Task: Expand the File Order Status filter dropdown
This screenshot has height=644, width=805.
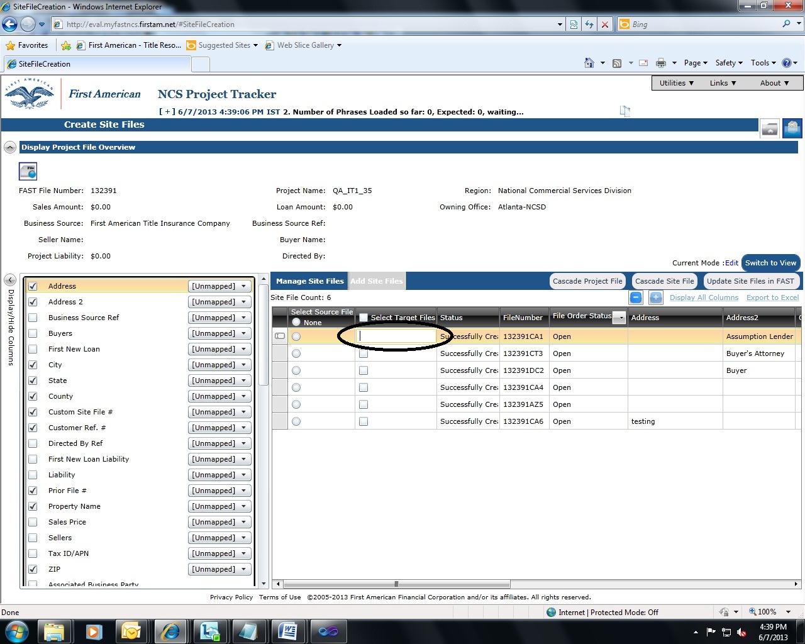Action: click(619, 318)
